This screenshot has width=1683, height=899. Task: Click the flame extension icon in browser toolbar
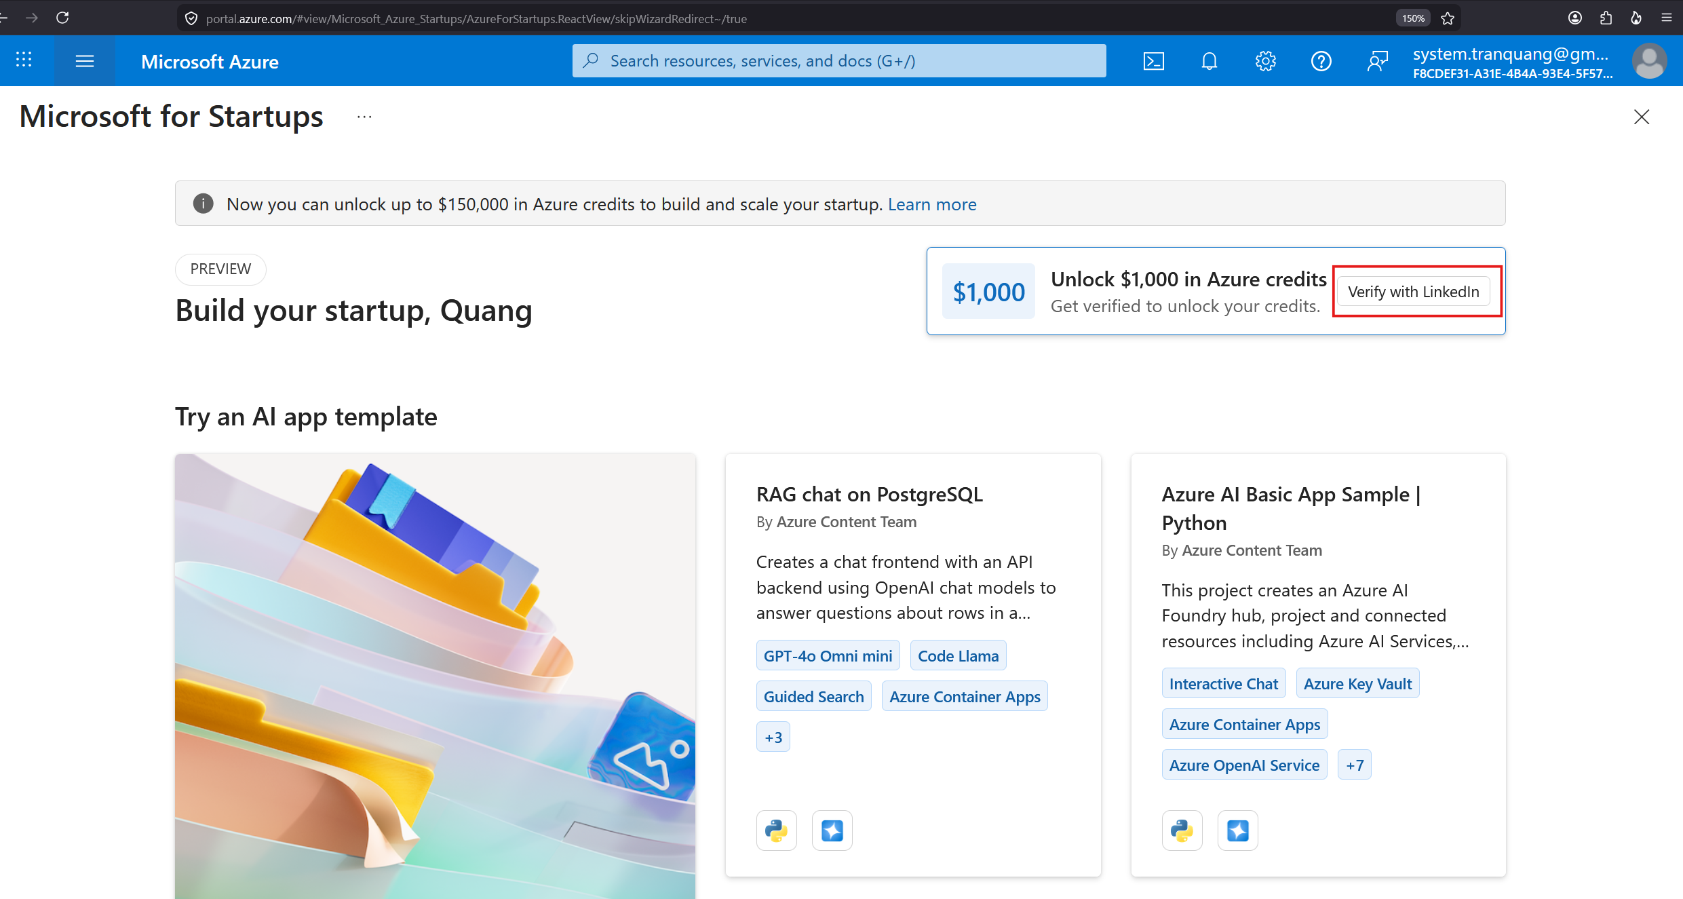tap(1636, 18)
